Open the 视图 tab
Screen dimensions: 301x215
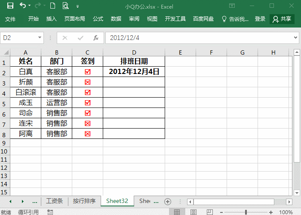tap(152, 19)
